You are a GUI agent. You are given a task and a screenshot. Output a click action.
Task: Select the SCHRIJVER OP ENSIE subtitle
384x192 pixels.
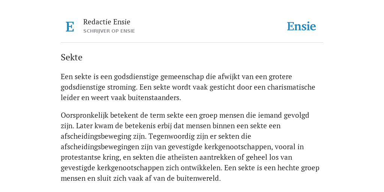tap(109, 31)
